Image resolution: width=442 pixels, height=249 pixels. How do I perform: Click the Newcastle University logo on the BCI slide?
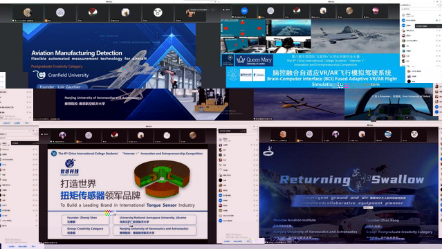pyautogui.click(x=246, y=75)
